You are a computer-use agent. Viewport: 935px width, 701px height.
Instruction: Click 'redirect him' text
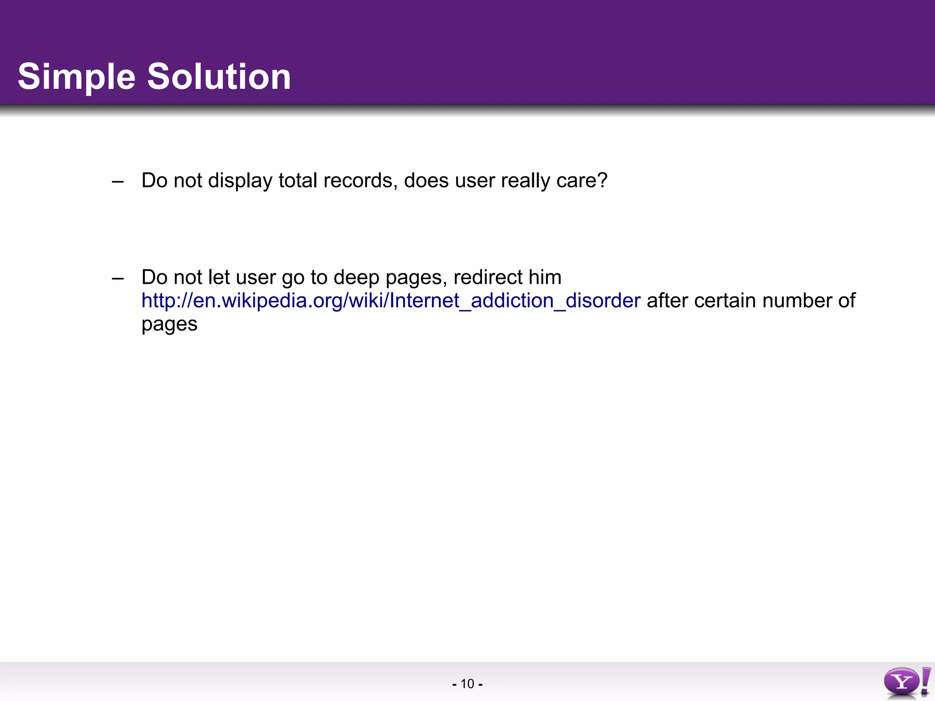507,277
